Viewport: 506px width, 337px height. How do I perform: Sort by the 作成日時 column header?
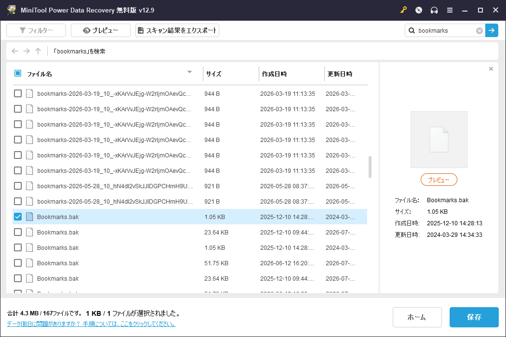coord(274,74)
